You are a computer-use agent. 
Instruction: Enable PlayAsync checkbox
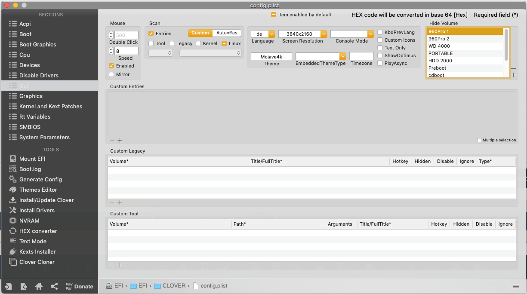[x=380, y=63]
